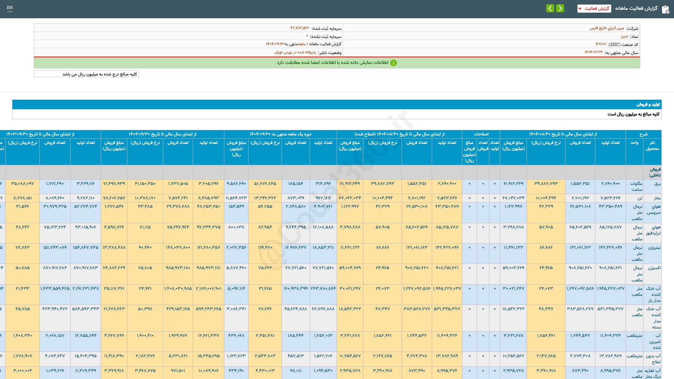Select the تولید و فروش section header
The width and height of the screenshot is (674, 379).
pos(648,104)
